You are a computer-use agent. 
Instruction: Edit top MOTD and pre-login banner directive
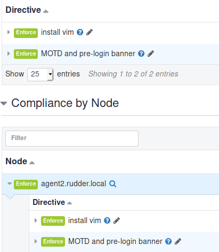click(x=151, y=54)
